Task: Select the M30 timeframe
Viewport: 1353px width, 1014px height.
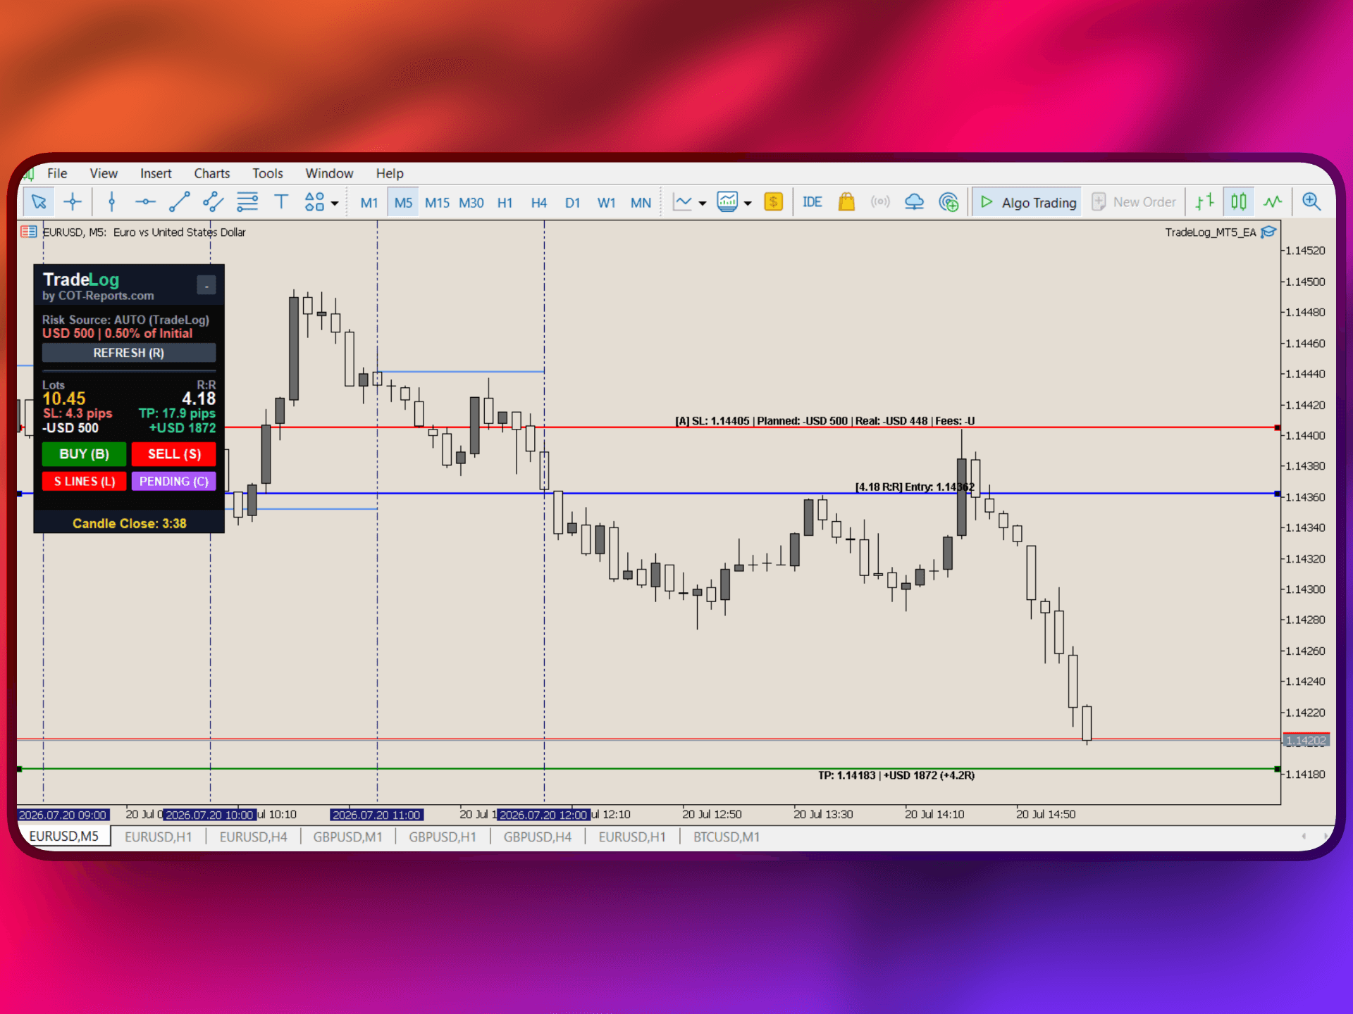Action: coord(471,203)
